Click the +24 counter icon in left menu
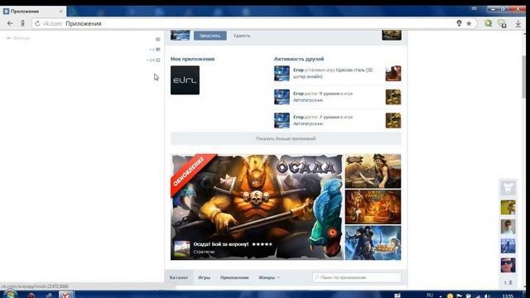Screen dimensions: 530x298 153,60
